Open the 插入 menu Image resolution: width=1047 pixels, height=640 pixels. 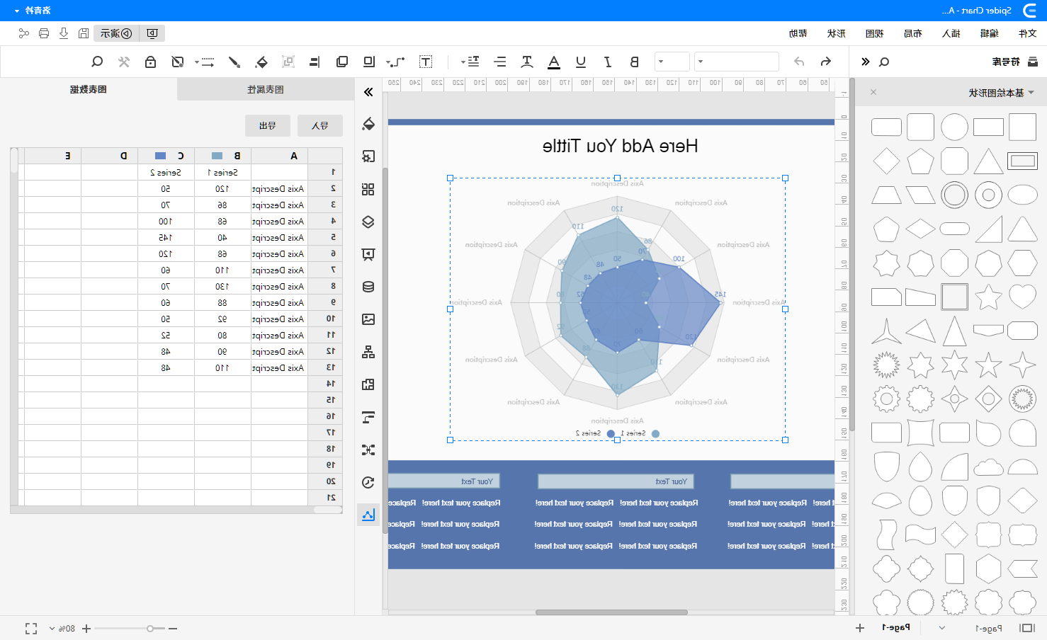coord(951,33)
